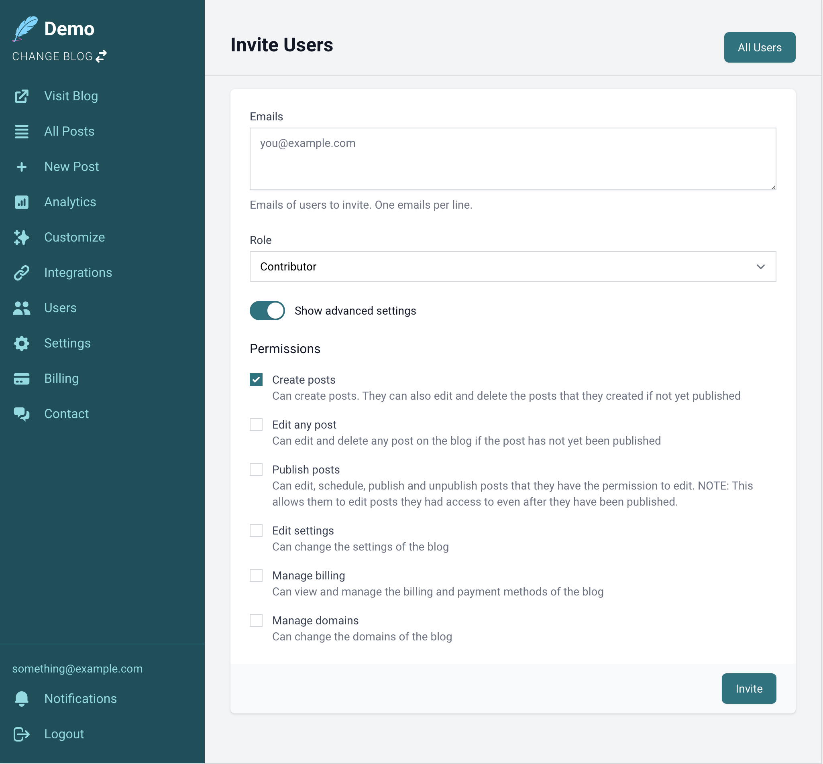Click the Emails input field

point(513,158)
